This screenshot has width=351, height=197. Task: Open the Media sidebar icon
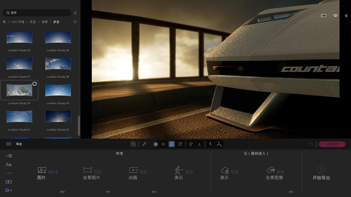(9, 182)
